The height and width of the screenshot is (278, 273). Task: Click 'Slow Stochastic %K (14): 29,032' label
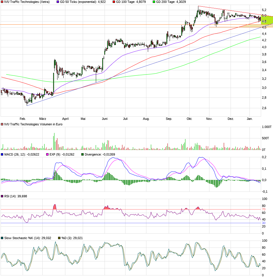click(x=28, y=238)
